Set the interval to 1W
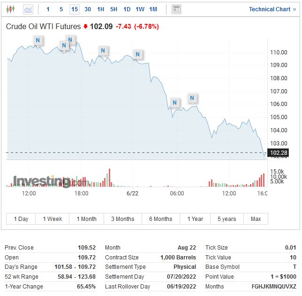Image resolution: width=302 pixels, height=296 pixels. [140, 9]
